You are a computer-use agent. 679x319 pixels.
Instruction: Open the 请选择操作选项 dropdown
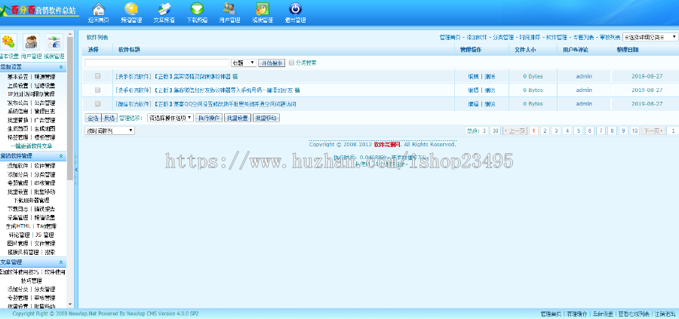(x=171, y=118)
